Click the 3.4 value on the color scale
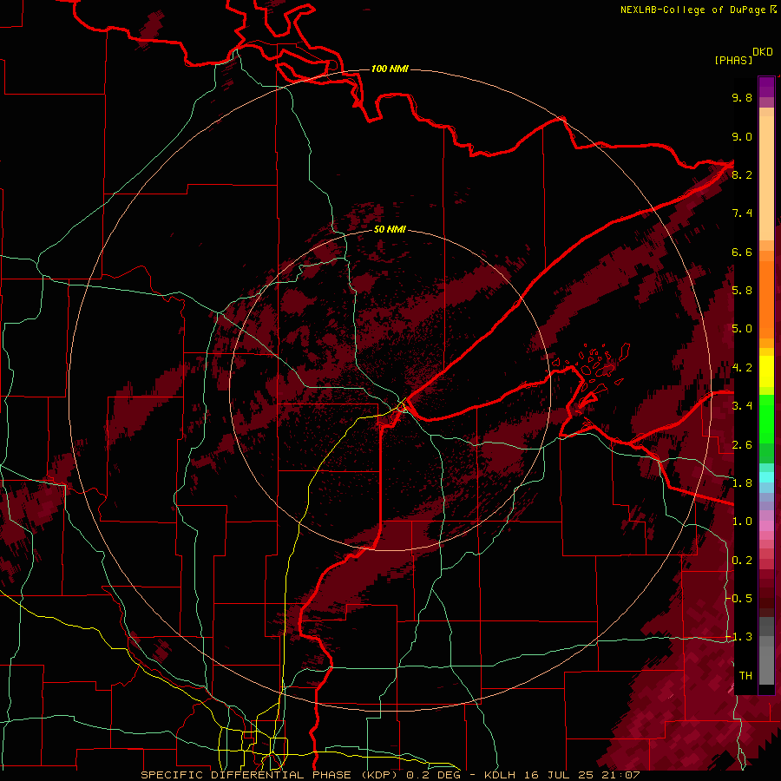Viewport: 781px width, 781px height. [742, 406]
